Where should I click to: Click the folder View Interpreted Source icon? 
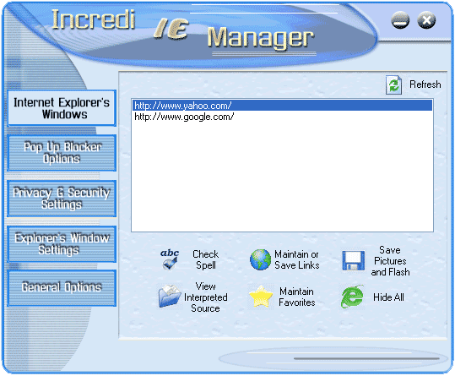(170, 296)
